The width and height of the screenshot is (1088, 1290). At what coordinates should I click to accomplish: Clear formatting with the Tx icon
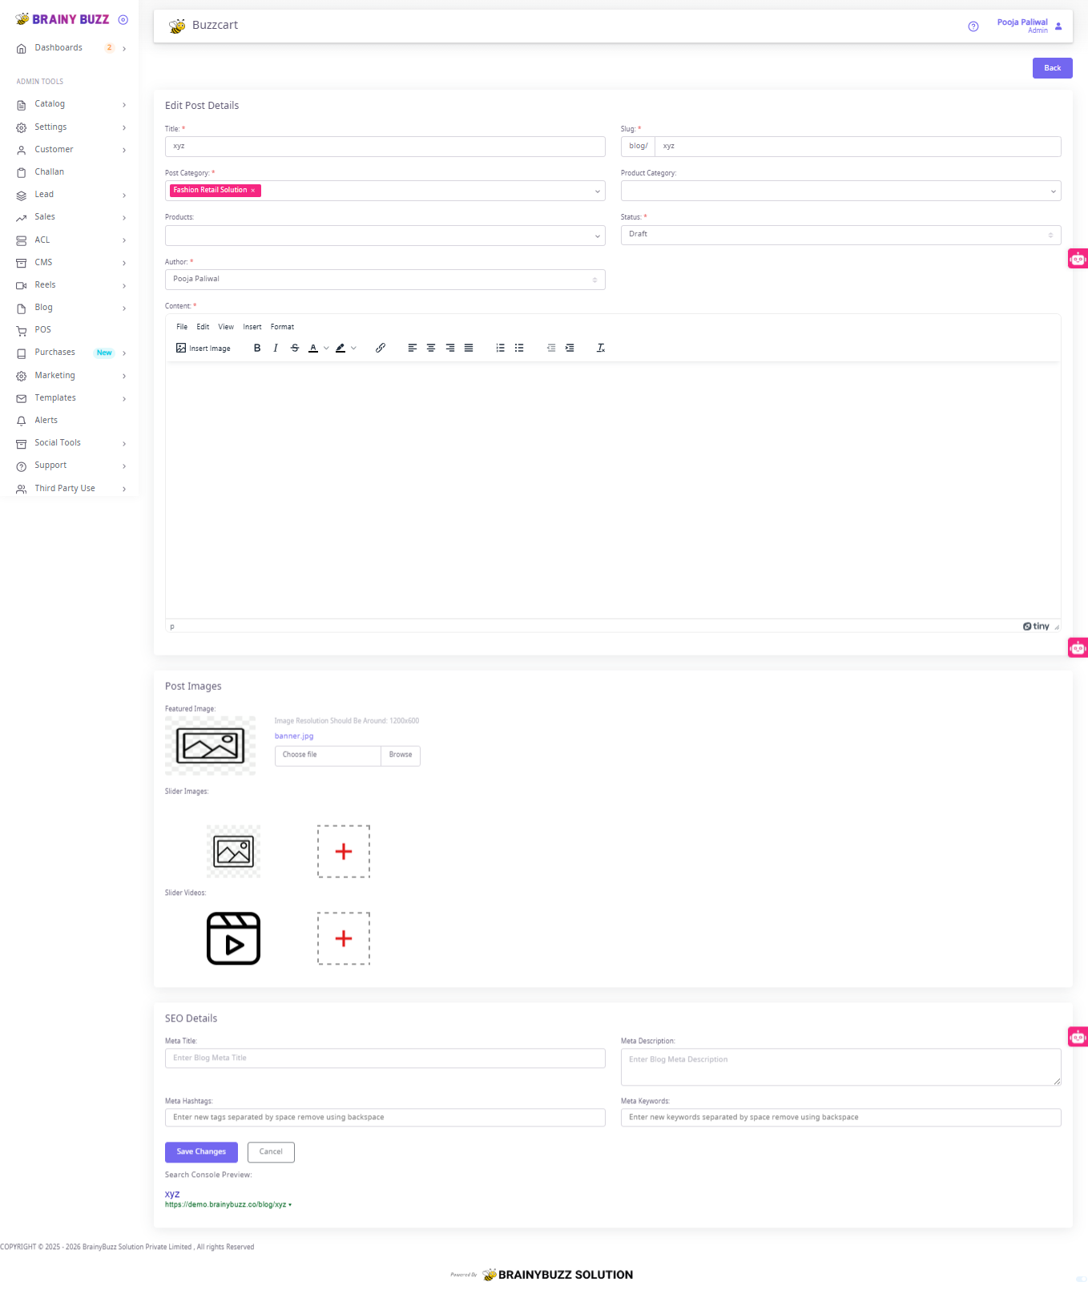(x=601, y=348)
